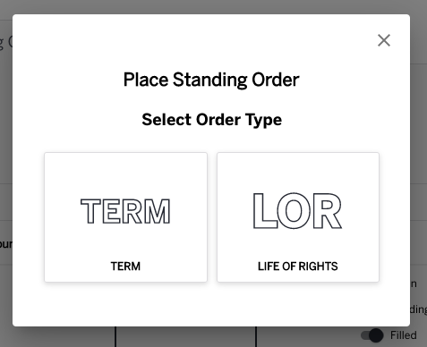
Task: Click the Select Order Type heading
Action: [212, 120]
